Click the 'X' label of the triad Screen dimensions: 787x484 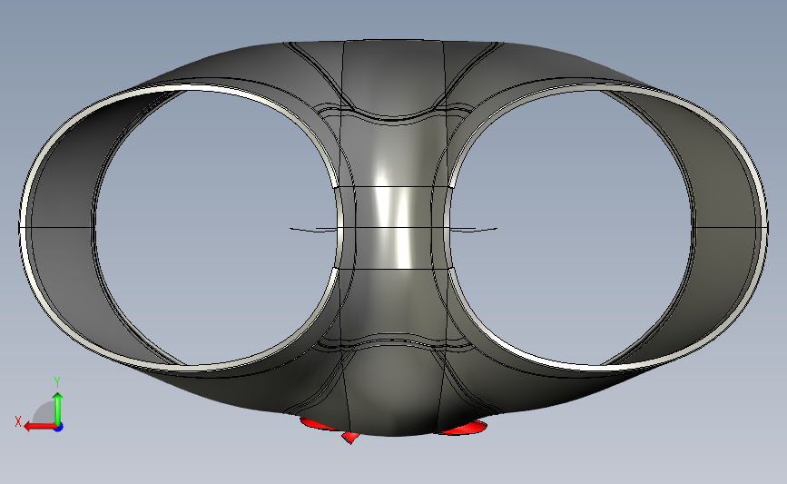pos(18,421)
